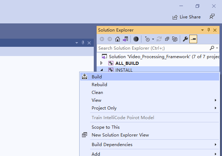222x156 pixels.
Task: Click the Sync/Refresh icon in Solution Explorer
Action: click(159, 39)
